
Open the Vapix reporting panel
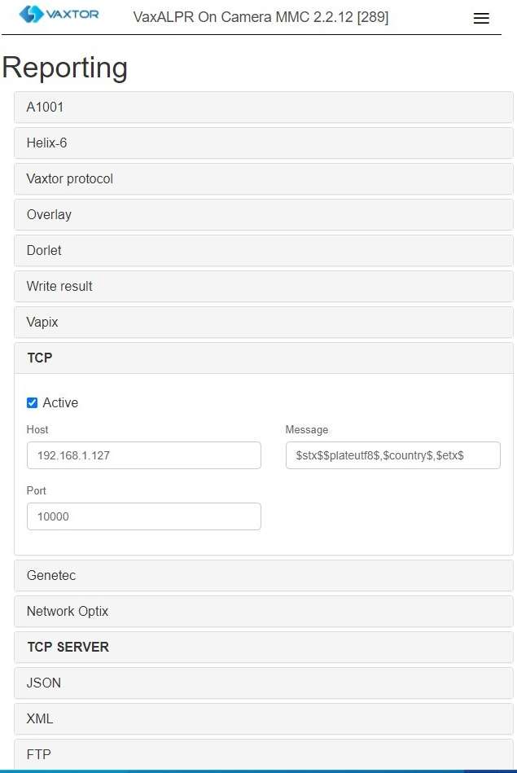point(258,322)
